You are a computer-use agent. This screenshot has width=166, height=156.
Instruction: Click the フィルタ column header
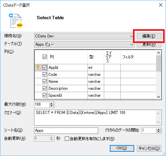point(138,57)
